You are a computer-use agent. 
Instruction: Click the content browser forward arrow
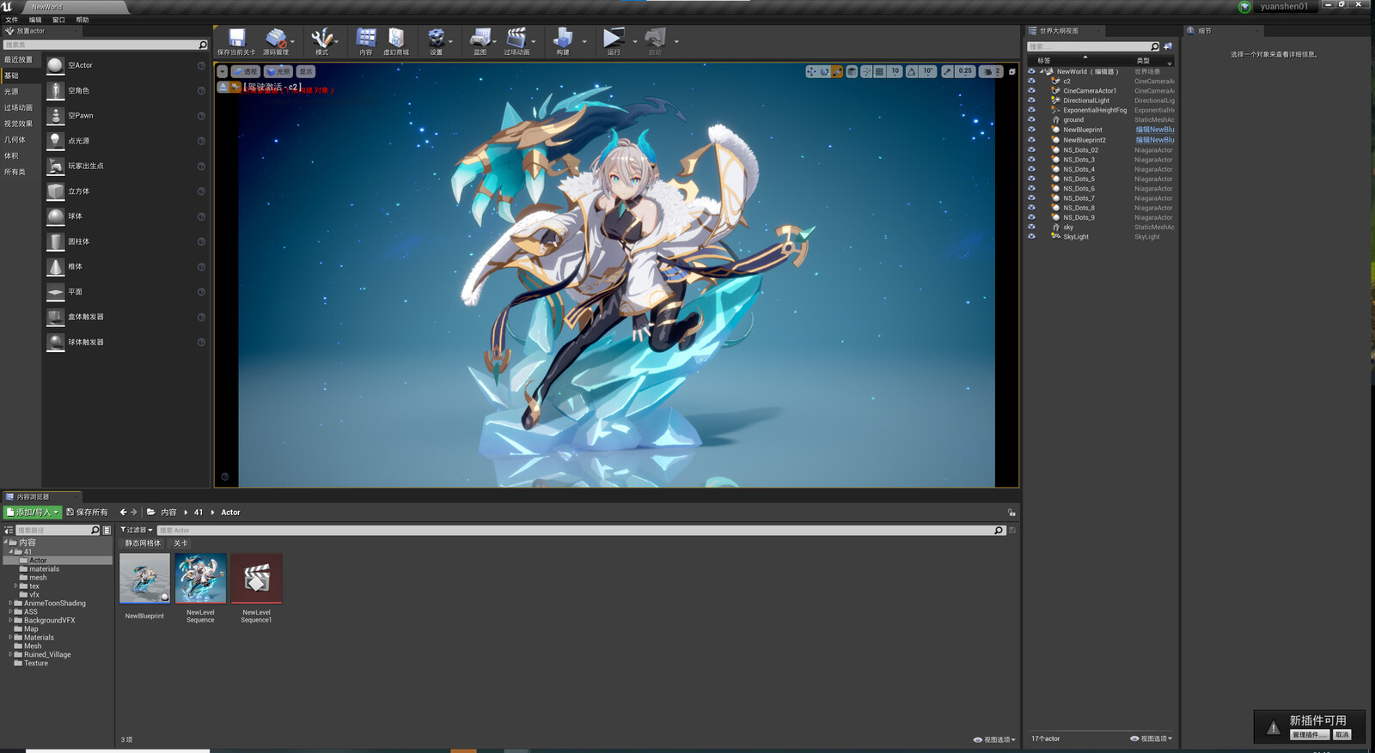[134, 513]
